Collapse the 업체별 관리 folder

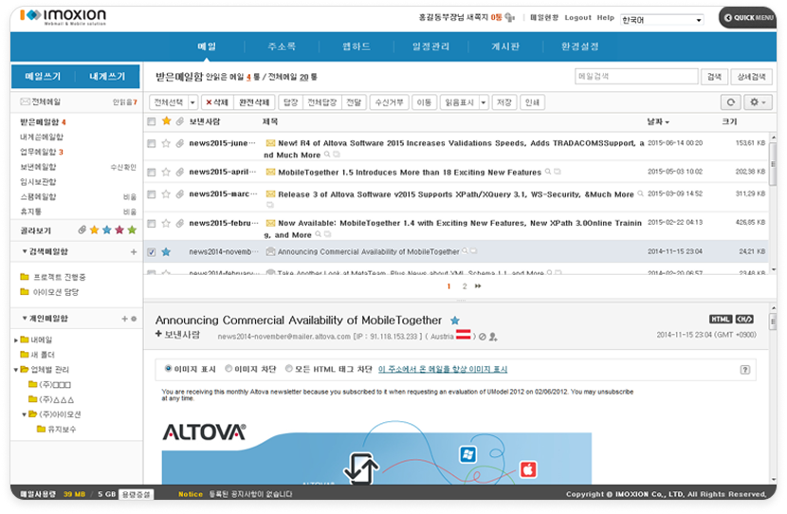click(x=16, y=370)
